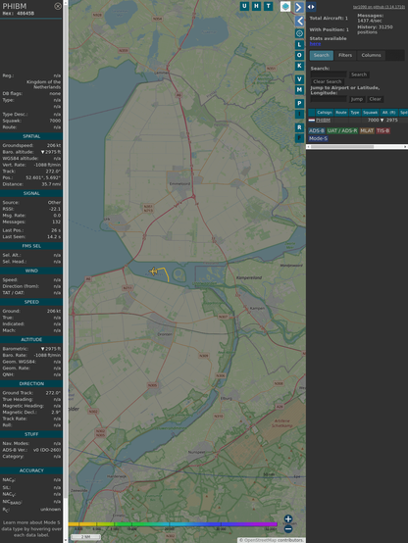The height and width of the screenshot is (543, 408).
Task: Click the T map button
Action: tap(268, 6)
